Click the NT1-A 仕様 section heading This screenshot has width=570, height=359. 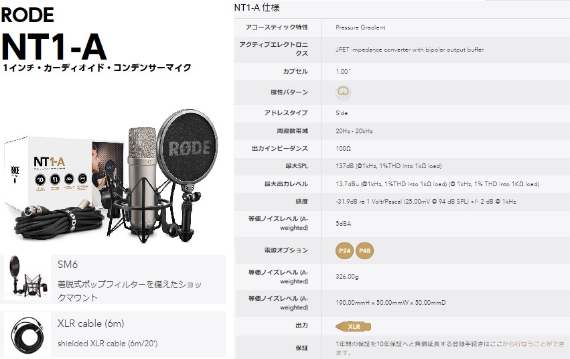[257, 7]
